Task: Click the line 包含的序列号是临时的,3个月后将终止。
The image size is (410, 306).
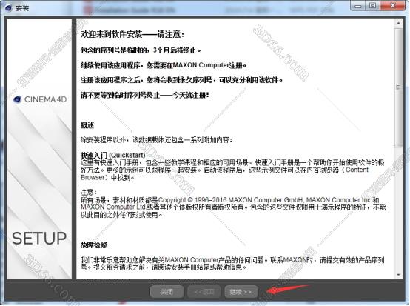Action: 141,50
